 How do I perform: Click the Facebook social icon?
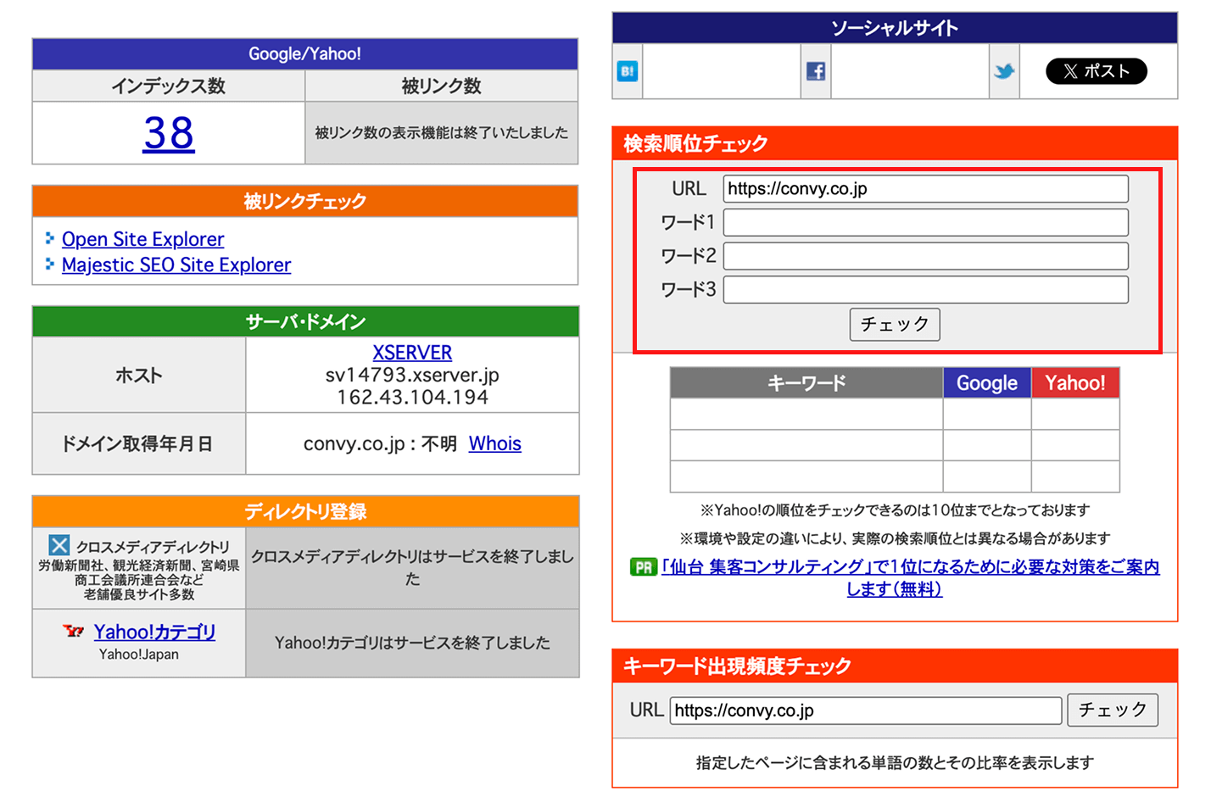(x=816, y=71)
